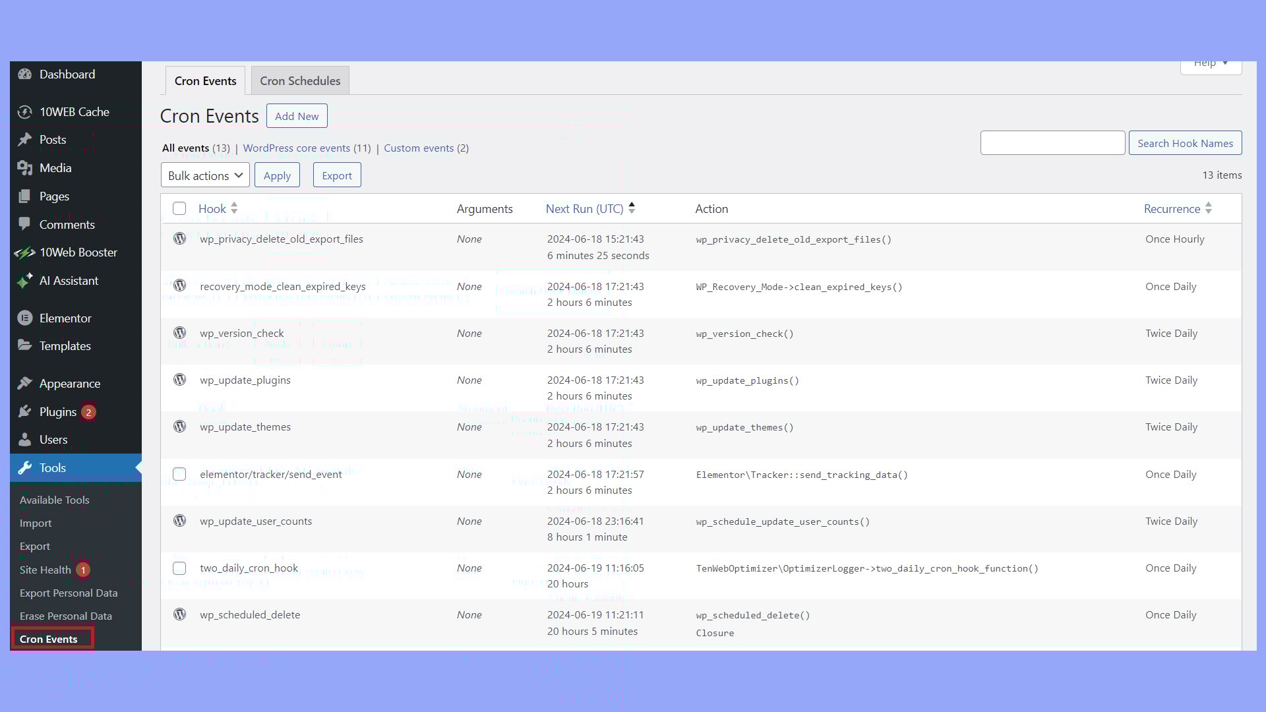Click the hook name search field

coord(1052,143)
